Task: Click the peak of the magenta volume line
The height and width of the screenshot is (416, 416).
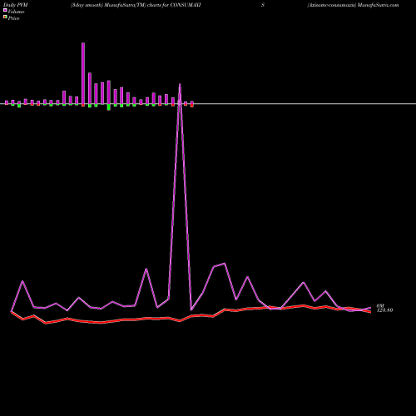Action: tap(180, 84)
